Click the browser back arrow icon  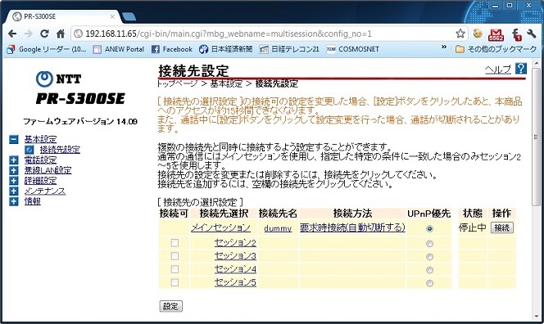12,34
